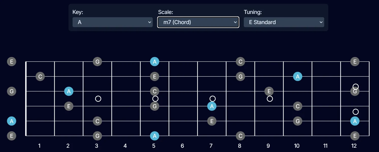This screenshot has height=152, width=379.
Task: Click the fret number 5 label
Action: tap(154, 146)
